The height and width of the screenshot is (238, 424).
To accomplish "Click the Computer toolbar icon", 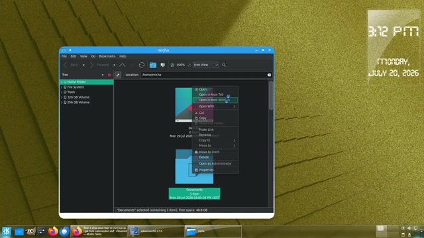I will pyautogui.click(x=162, y=65).
